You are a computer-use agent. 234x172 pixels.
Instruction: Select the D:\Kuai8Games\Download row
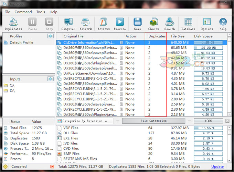pyautogui.click(x=142, y=73)
